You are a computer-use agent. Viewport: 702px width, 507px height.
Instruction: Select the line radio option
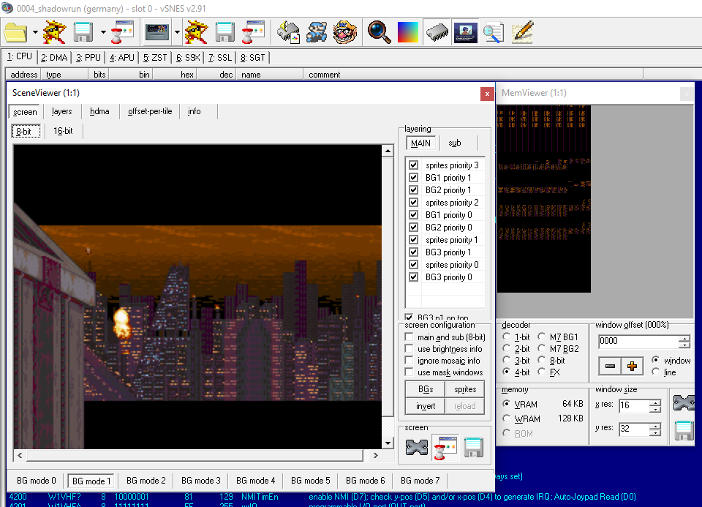tap(655, 372)
